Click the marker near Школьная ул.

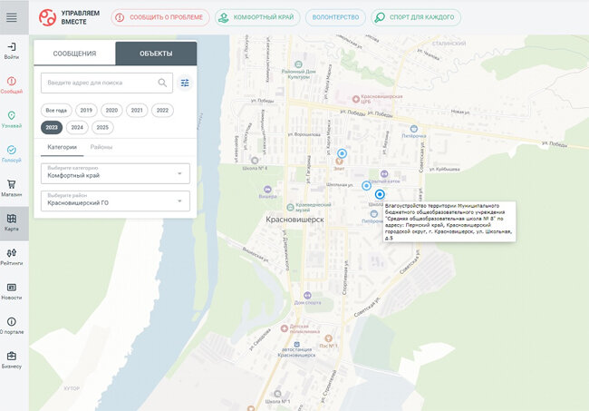(x=366, y=185)
